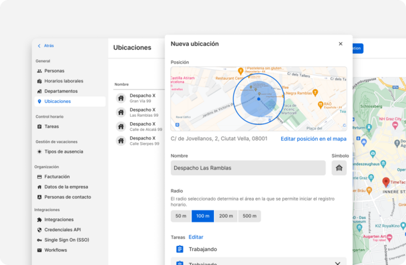Open Integraciones page
This screenshot has width=406, height=265.
[x=58, y=219]
